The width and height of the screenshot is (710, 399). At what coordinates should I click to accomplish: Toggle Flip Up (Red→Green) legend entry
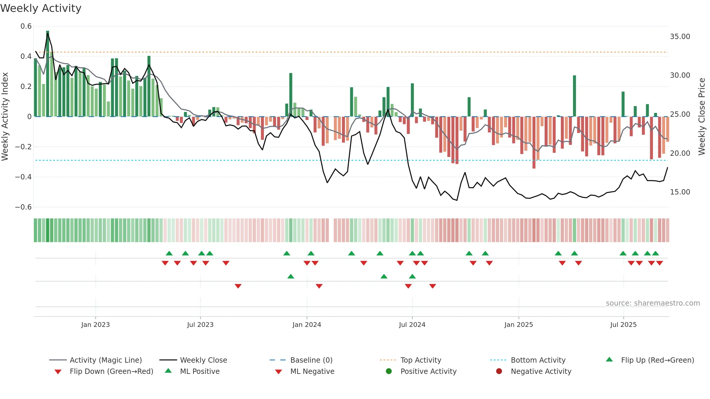click(650, 360)
